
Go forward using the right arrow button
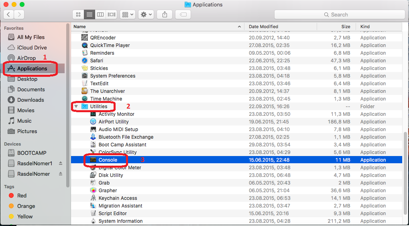click(x=19, y=14)
